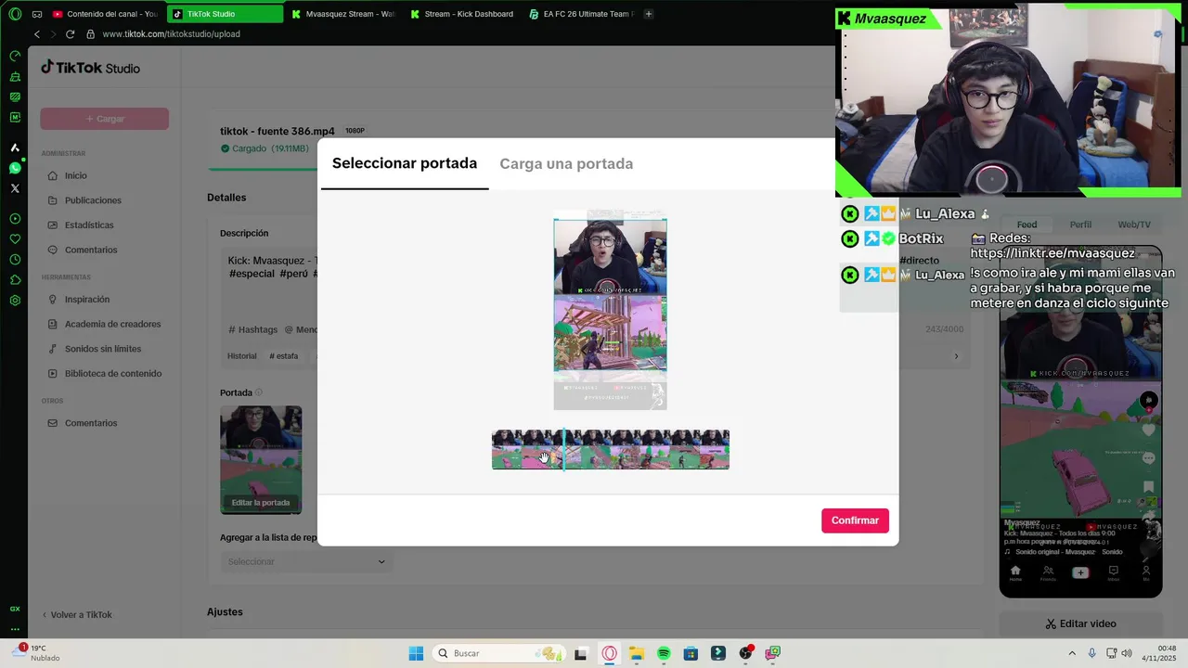Add a new browser tab
Image resolution: width=1188 pixels, height=668 pixels.
(649, 14)
